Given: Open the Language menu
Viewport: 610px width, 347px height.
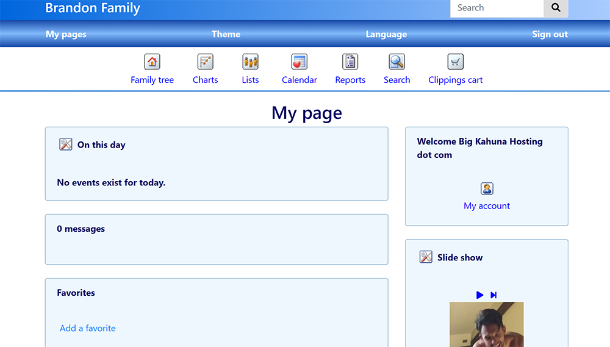Looking at the screenshot, I should (386, 34).
